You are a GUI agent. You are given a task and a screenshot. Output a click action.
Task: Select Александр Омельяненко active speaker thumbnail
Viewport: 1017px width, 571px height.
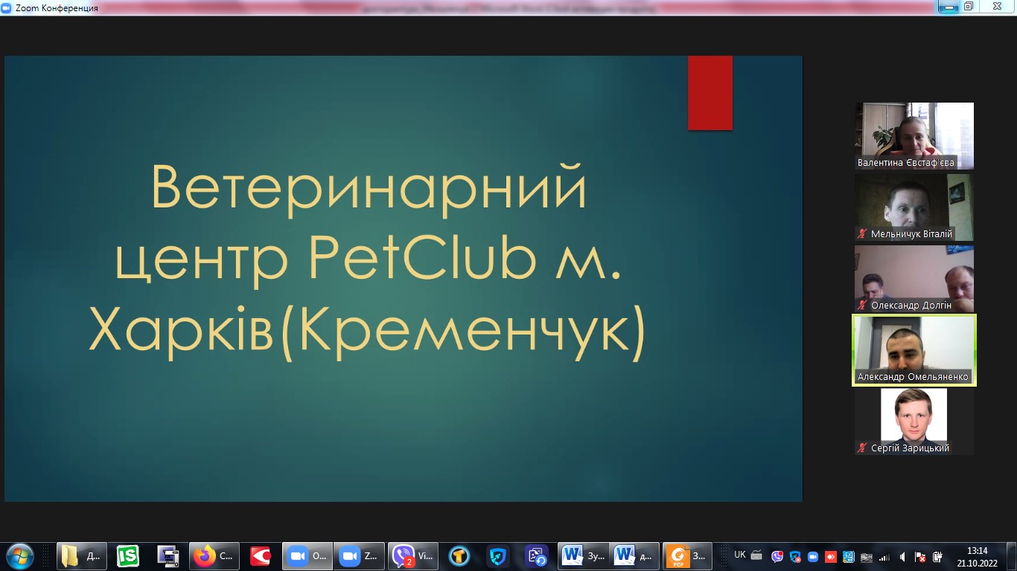914,350
